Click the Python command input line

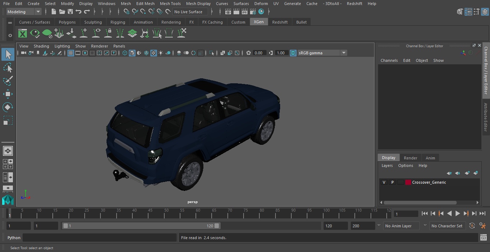100,238
